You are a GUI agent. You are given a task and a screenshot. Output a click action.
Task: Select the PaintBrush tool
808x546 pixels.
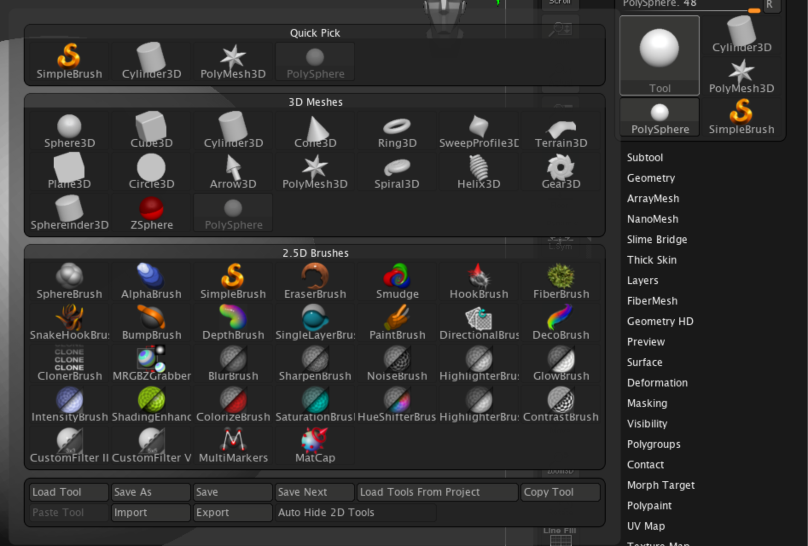pyautogui.click(x=397, y=322)
